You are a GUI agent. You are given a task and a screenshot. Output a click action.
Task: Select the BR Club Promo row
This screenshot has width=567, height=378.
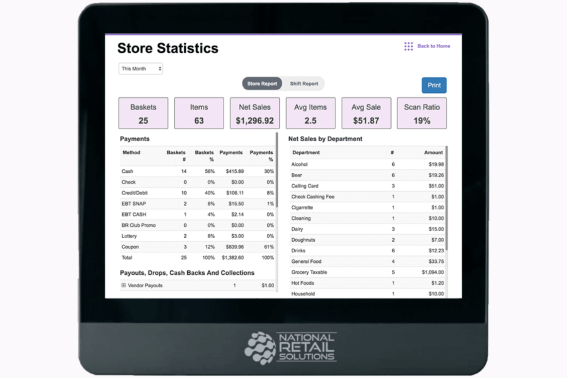(198, 225)
